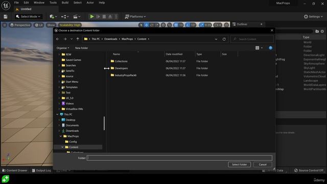This screenshot has width=327, height=184.
Task: Toggle the grid snapping icon
Action: click(x=176, y=25)
